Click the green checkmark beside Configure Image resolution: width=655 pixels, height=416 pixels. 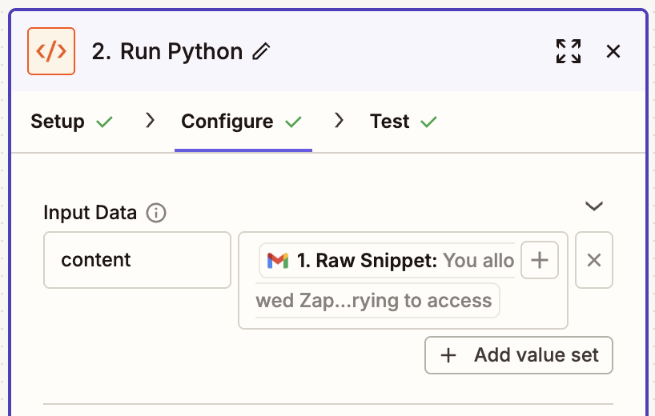click(x=293, y=122)
